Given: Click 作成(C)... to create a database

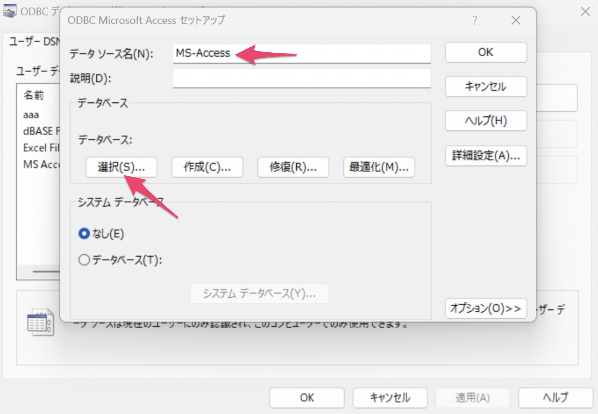Looking at the screenshot, I should click(207, 167).
